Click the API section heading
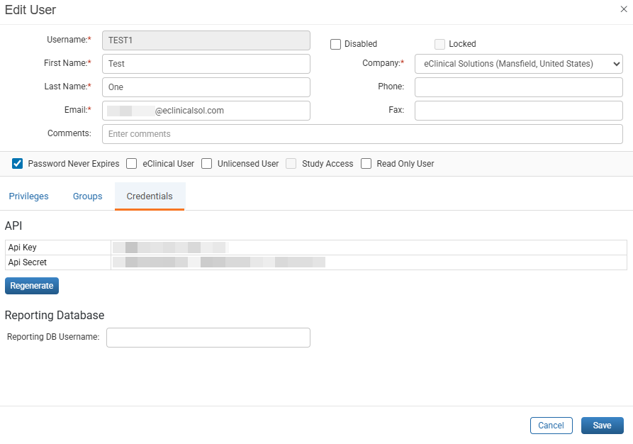633x444 pixels. [13, 226]
